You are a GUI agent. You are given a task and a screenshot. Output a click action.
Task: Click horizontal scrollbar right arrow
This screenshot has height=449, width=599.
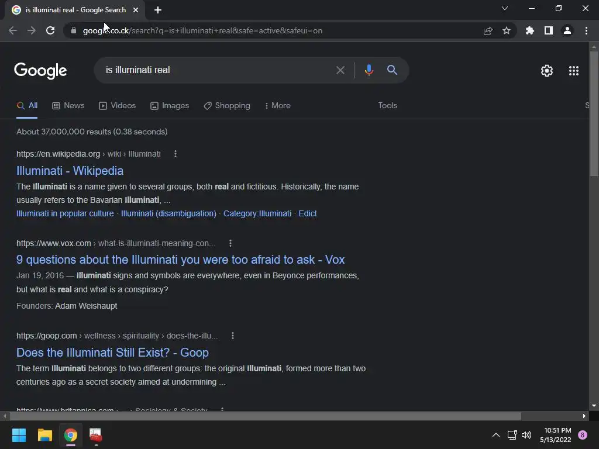(x=584, y=416)
